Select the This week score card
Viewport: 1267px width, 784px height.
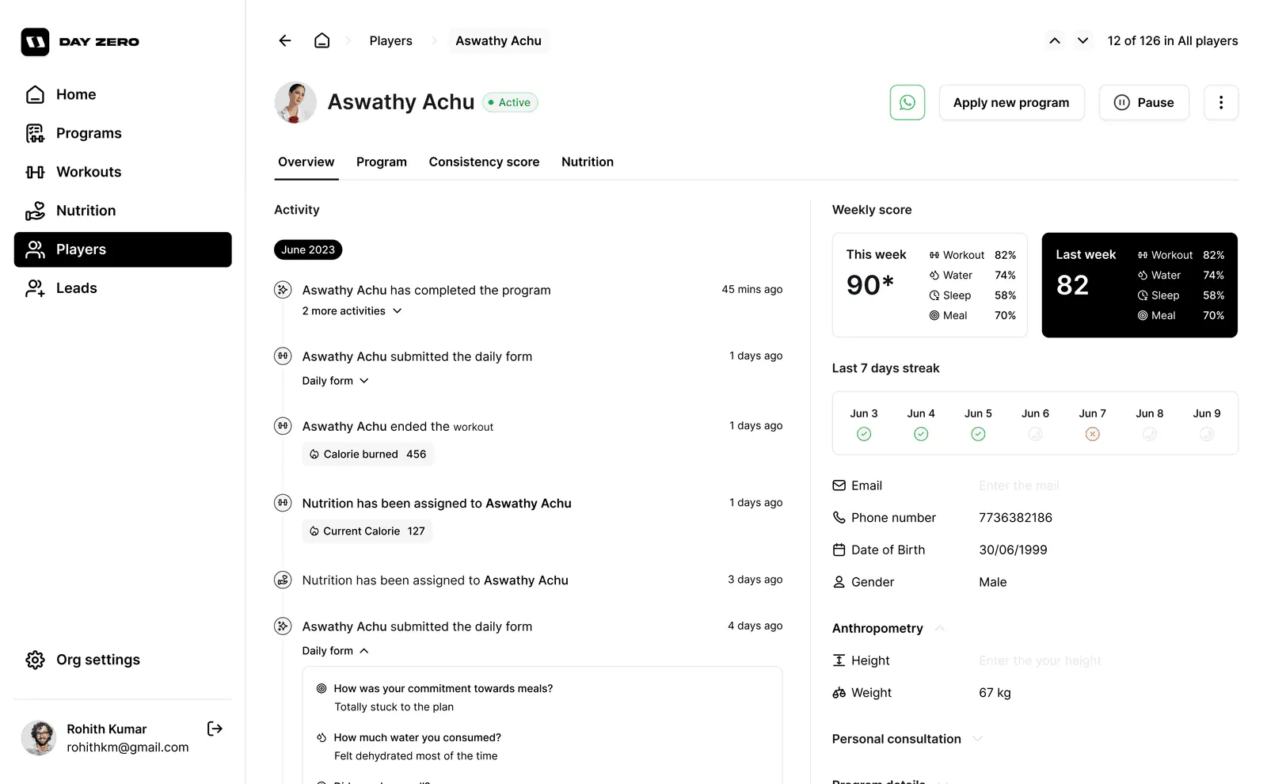930,285
